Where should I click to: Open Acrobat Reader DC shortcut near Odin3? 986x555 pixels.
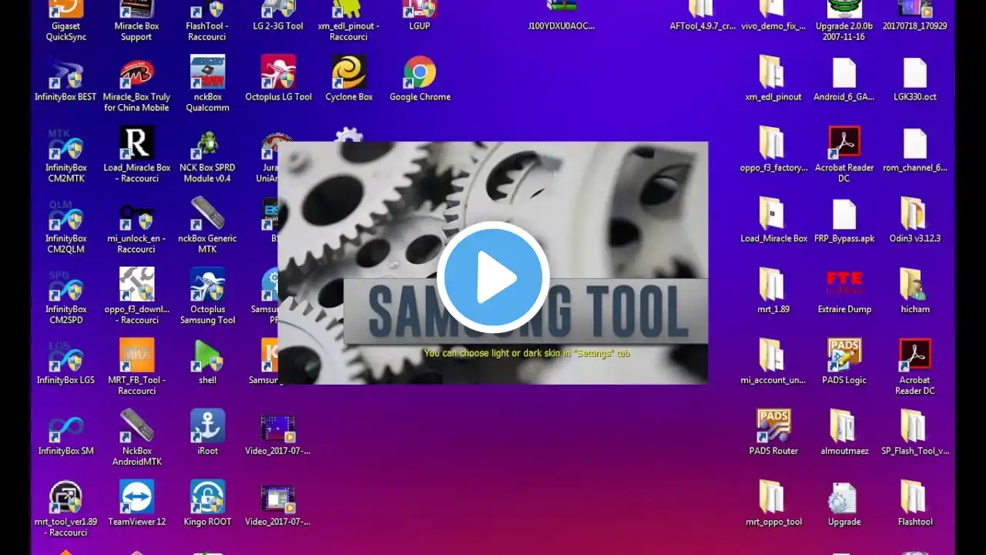[844, 154]
